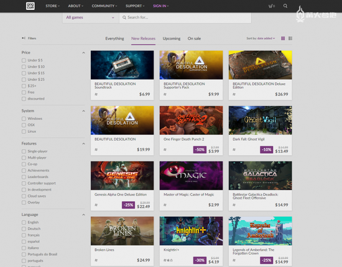Check the Under $10 price filter
The height and width of the screenshot is (267, 342).
24,66
